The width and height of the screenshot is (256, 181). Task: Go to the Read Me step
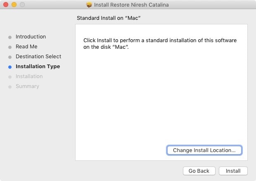26,47
